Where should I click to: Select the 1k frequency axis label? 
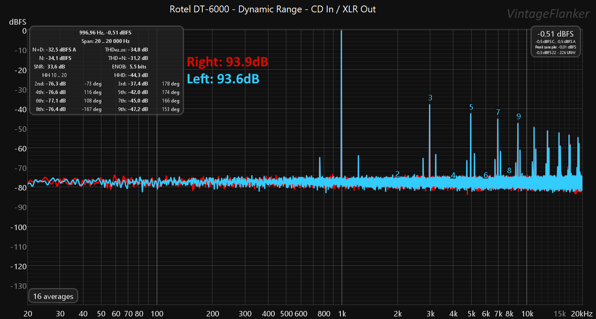(342, 314)
